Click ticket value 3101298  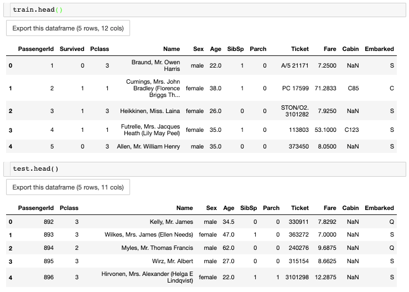point(297,278)
